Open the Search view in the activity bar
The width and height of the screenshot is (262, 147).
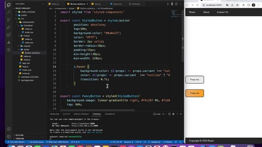9,12
